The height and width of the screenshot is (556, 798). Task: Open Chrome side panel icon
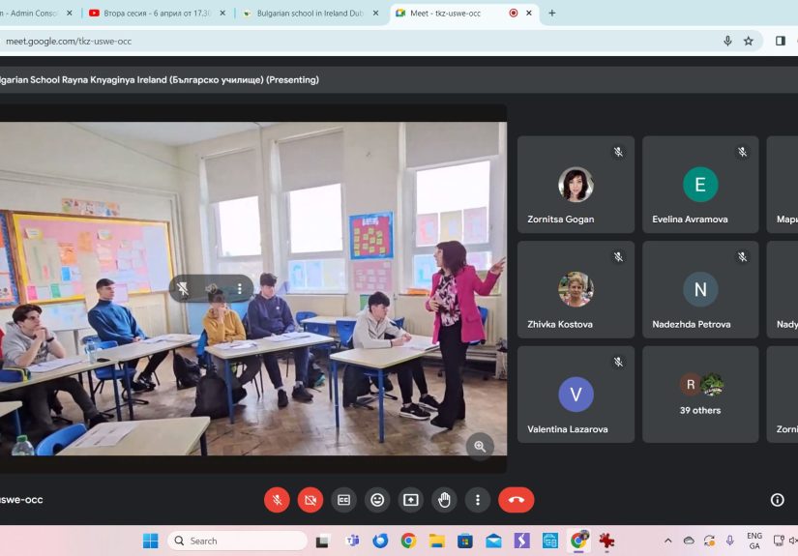[x=780, y=41]
